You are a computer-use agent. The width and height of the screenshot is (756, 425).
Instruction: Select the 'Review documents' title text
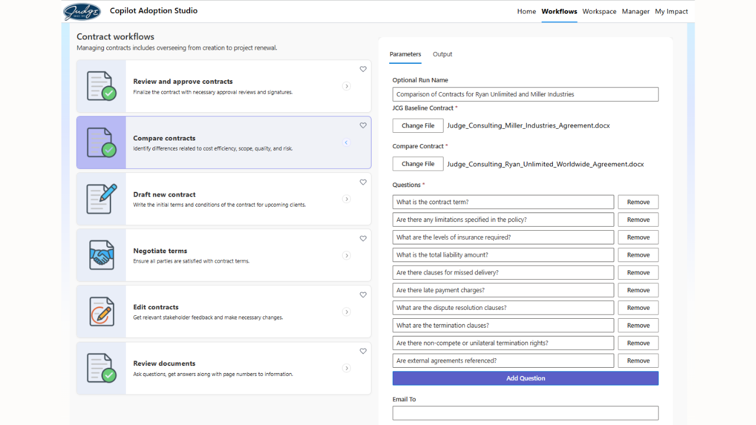tap(164, 364)
